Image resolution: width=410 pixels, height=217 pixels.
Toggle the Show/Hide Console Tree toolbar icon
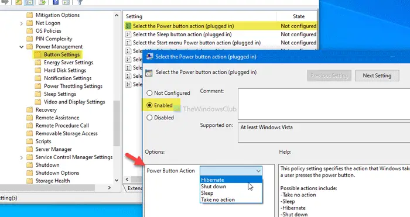point(29,2)
